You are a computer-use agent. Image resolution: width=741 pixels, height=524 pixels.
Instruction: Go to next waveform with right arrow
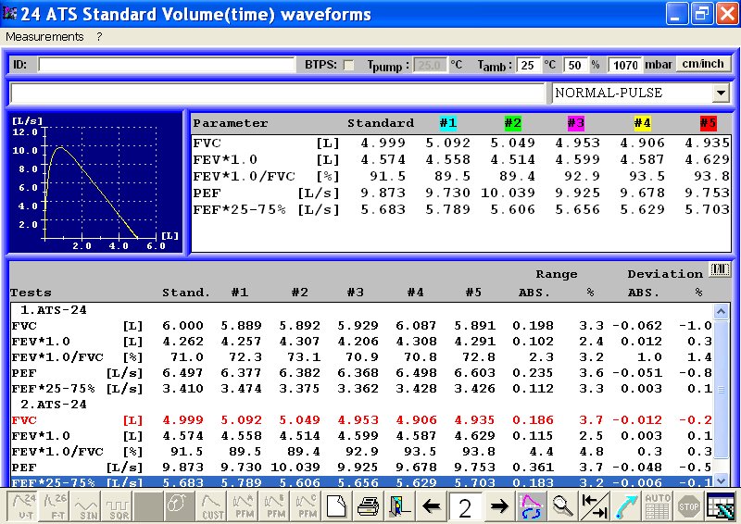tap(499, 506)
